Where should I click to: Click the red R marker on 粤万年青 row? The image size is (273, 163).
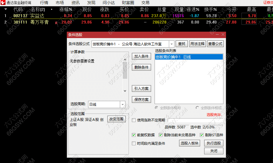pyautogui.click(x=56, y=23)
